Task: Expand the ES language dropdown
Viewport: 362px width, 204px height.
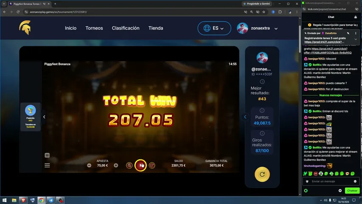Action: coord(214,28)
